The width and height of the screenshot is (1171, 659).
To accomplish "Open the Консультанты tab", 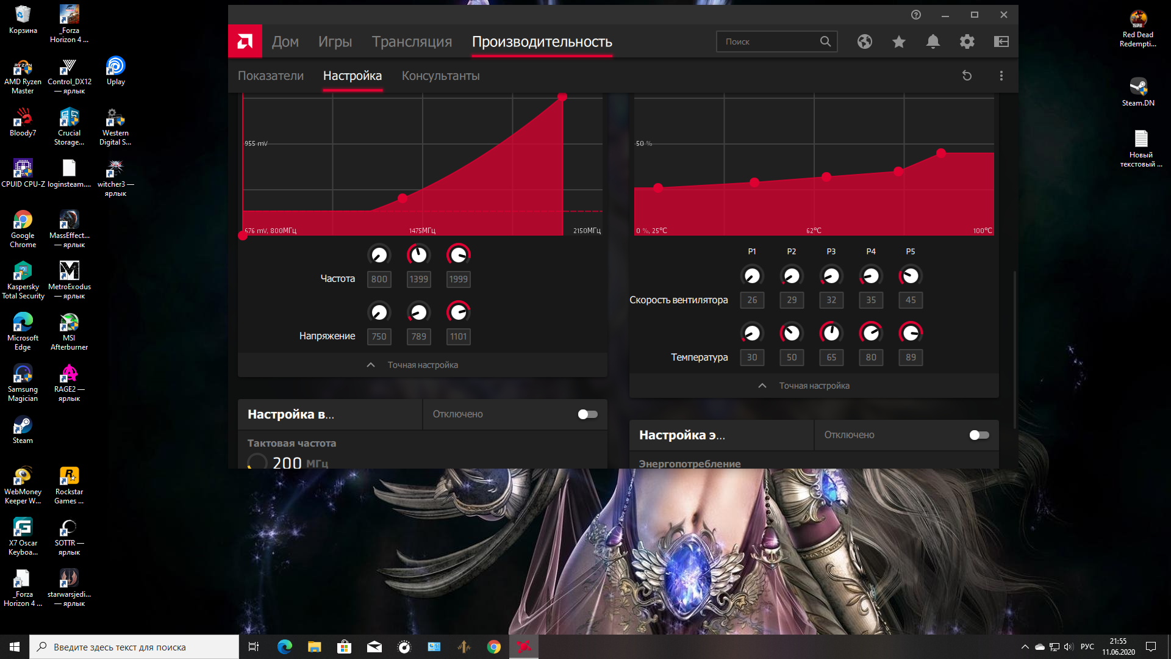I will (x=440, y=76).
